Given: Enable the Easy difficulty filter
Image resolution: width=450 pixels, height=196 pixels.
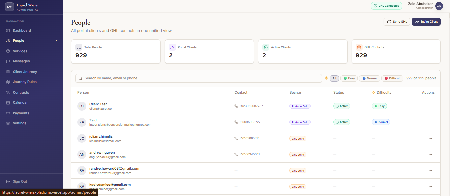Looking at the screenshot, I should click(349, 78).
